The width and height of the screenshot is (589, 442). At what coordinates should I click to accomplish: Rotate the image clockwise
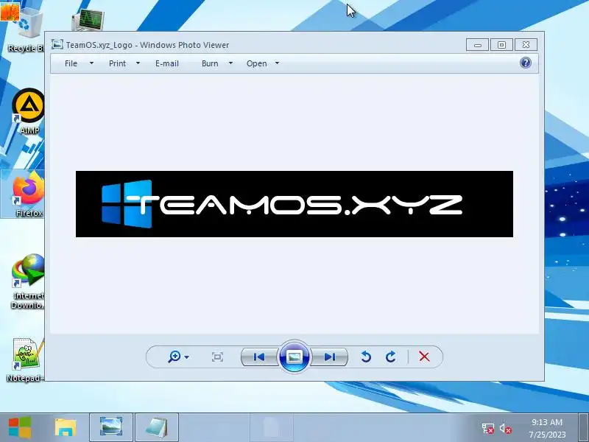391,357
